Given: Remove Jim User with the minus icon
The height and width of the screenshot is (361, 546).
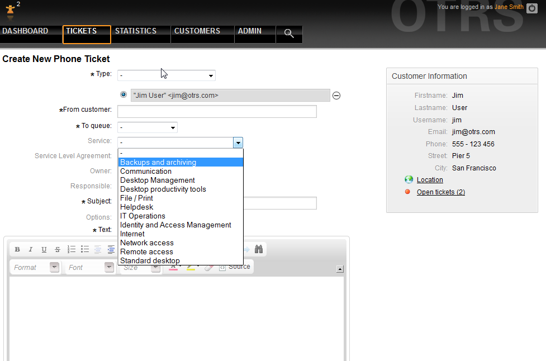Looking at the screenshot, I should tap(336, 96).
